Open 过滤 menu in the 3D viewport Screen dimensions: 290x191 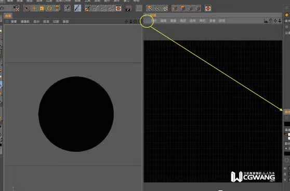click(56, 22)
